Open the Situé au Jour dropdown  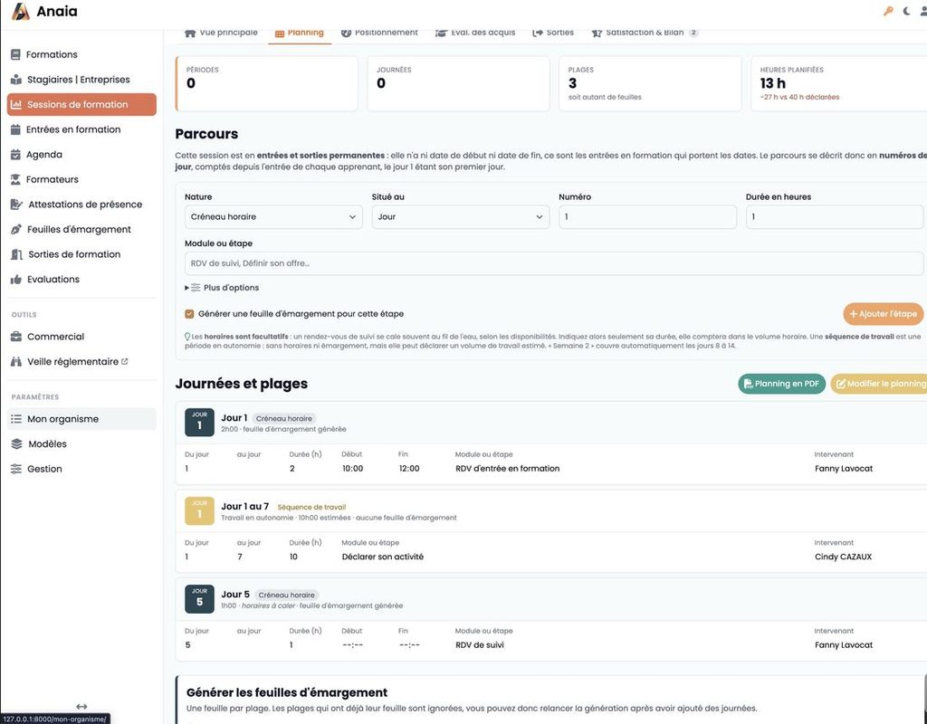pos(460,217)
